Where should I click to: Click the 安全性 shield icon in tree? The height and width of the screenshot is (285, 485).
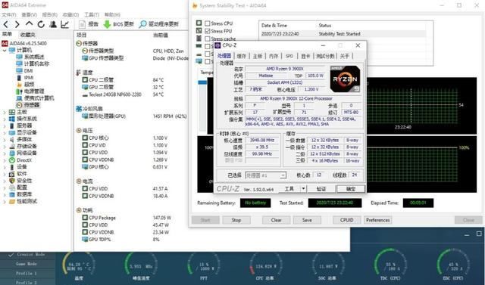(x=12, y=181)
